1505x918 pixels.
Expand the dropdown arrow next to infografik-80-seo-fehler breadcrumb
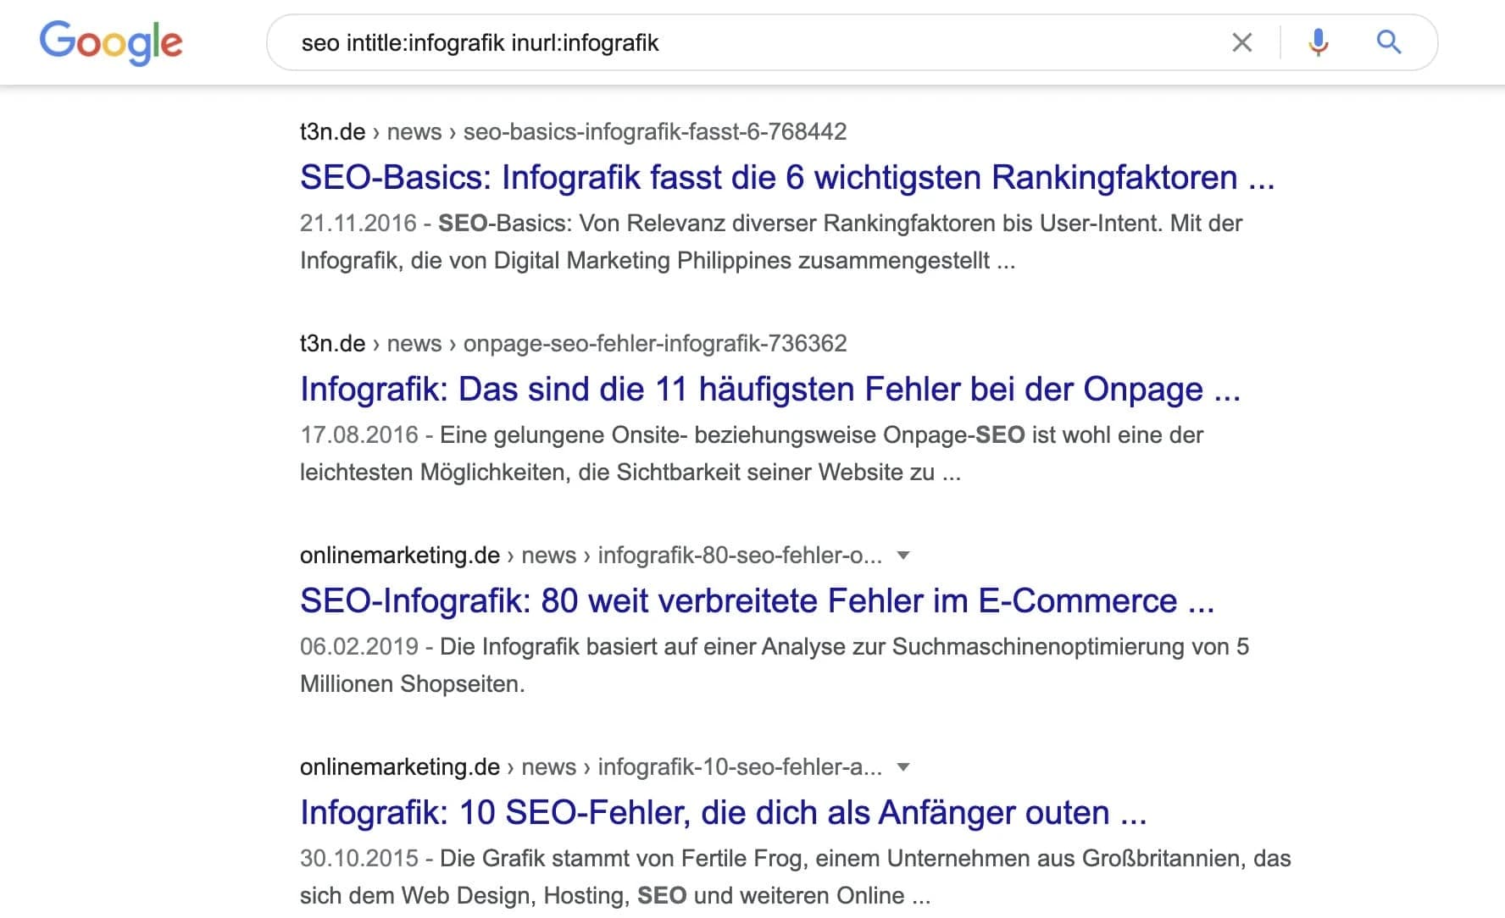(904, 555)
